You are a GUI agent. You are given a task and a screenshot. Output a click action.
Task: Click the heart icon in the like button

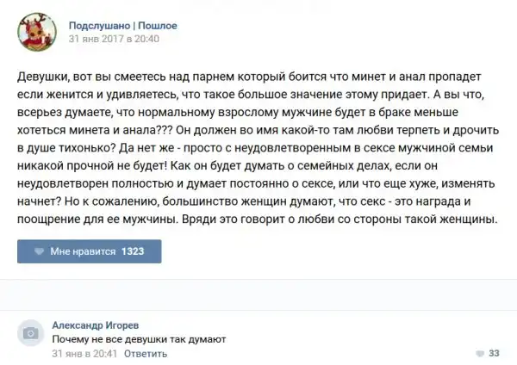point(38,251)
